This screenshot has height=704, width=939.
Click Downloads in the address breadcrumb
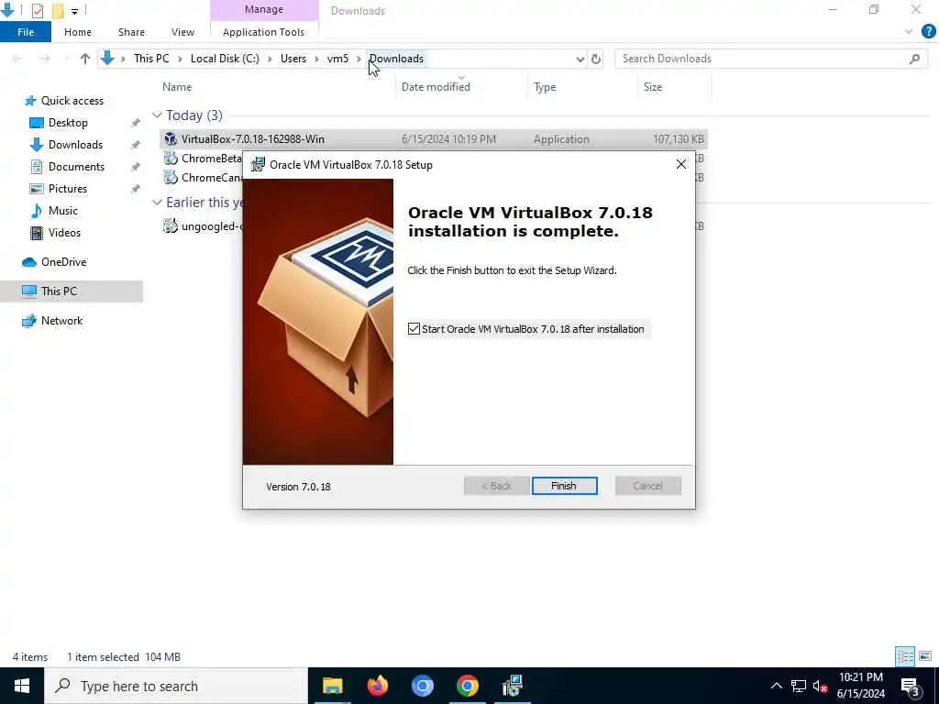pos(396,59)
